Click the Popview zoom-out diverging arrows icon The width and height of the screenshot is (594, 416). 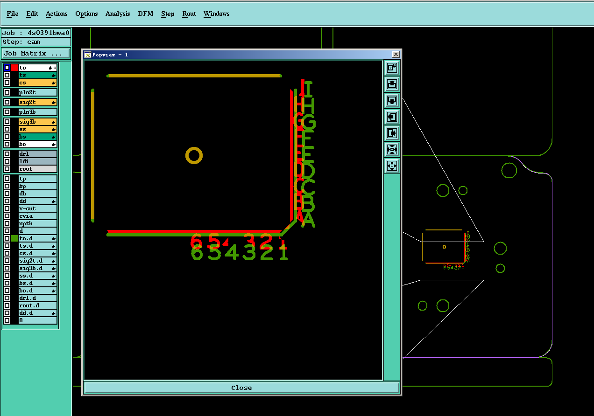(392, 166)
